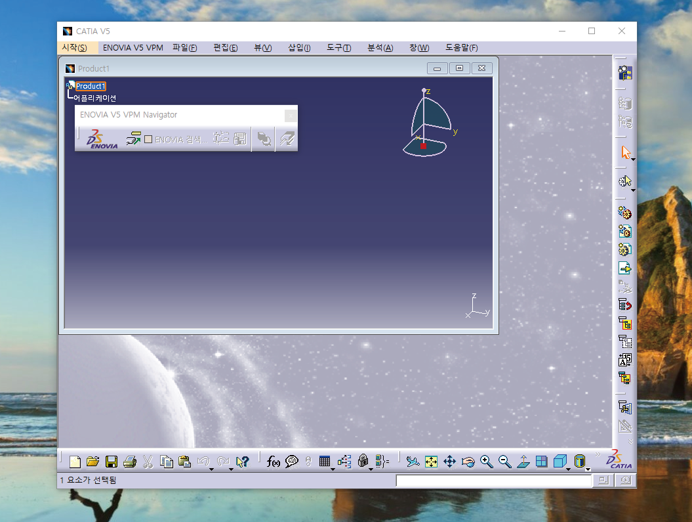Create a new document with the New icon

point(75,462)
